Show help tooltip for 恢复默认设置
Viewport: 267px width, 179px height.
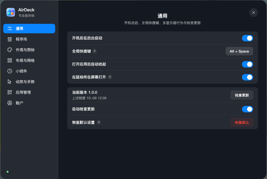pos(99,123)
